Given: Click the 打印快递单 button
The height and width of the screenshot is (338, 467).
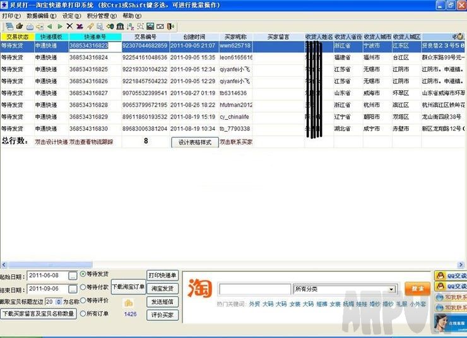Looking at the screenshot, I should point(162,275).
